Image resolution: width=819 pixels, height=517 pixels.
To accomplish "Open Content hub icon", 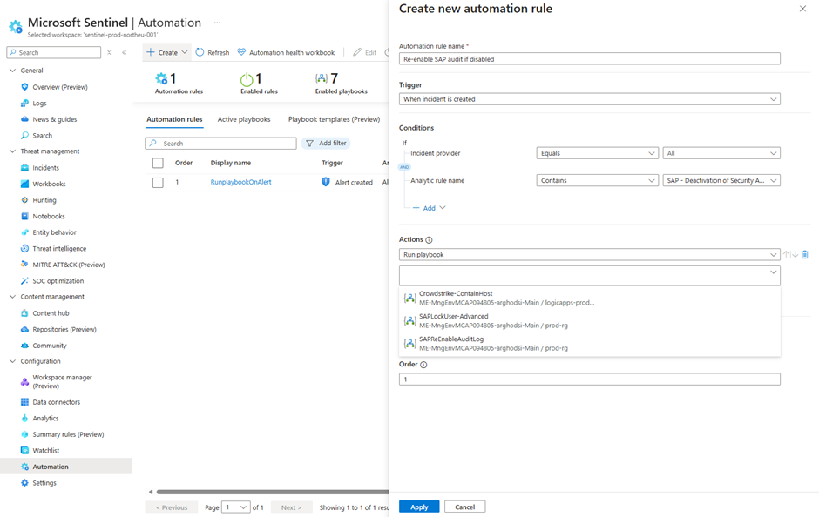I will 24,313.
